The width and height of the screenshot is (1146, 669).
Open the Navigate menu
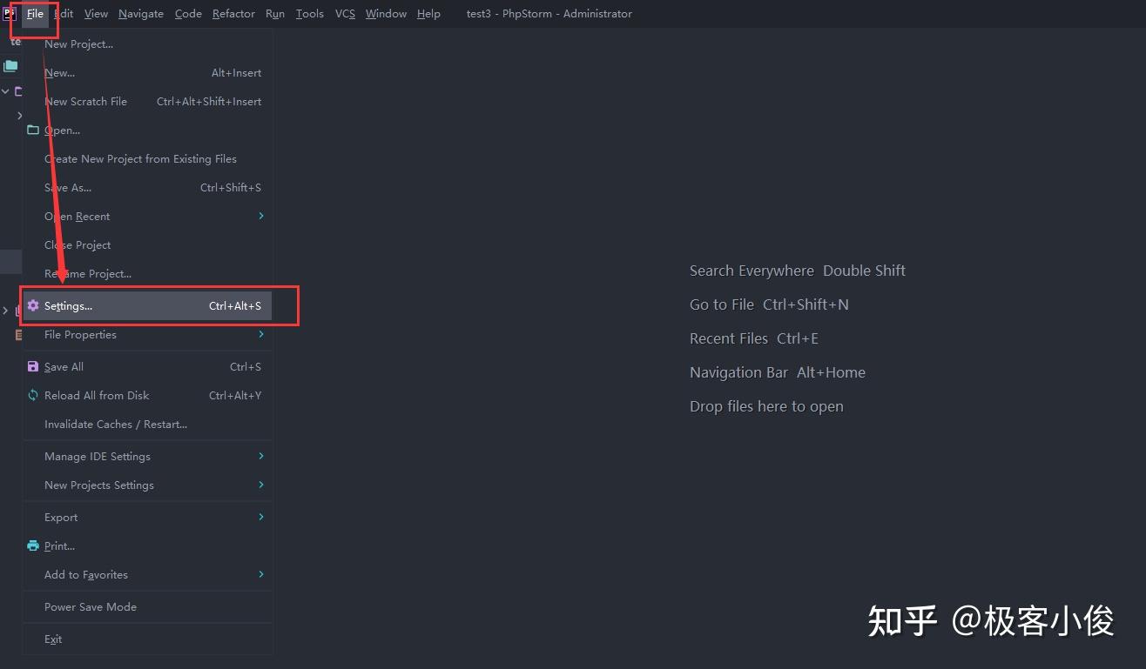pos(141,13)
